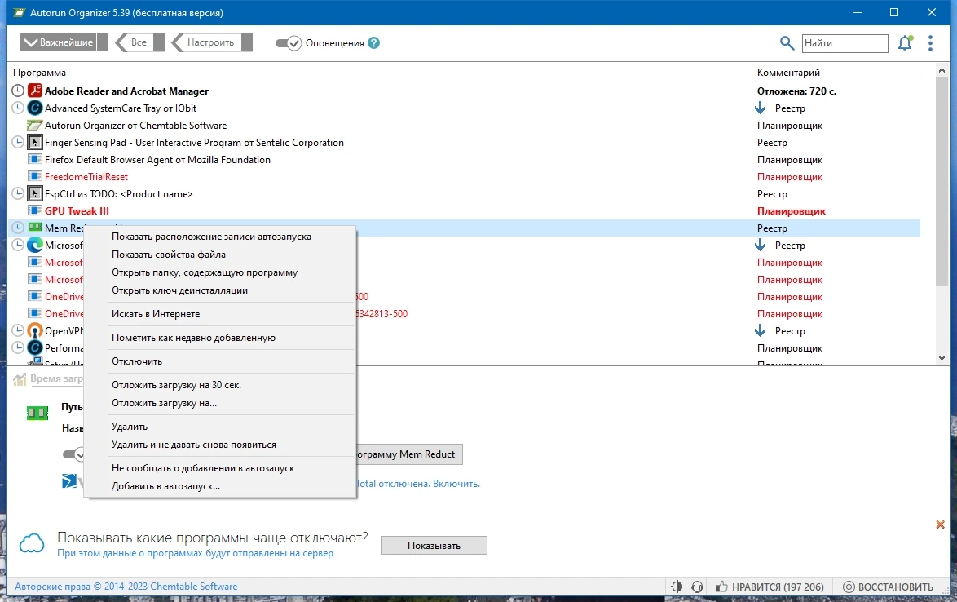Image resolution: width=957 pixels, height=602 pixels.
Task: Choose Добавить в автозапуск...
Action: [165, 486]
